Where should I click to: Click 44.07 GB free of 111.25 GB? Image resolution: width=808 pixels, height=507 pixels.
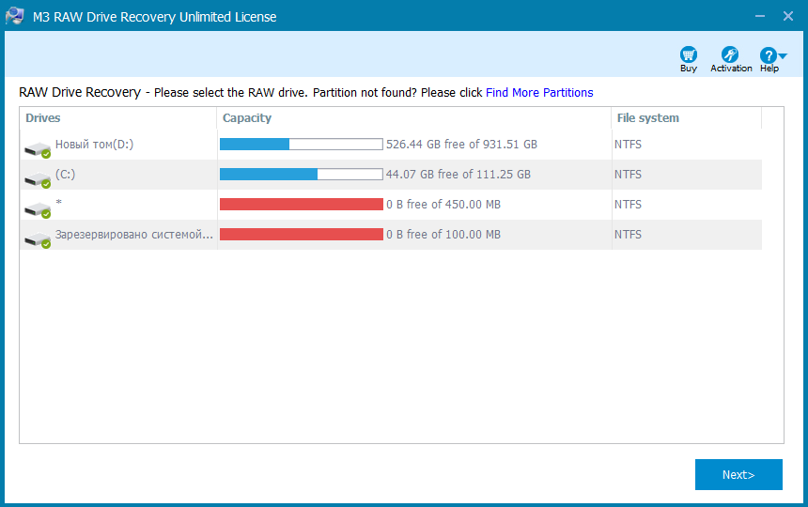click(458, 175)
